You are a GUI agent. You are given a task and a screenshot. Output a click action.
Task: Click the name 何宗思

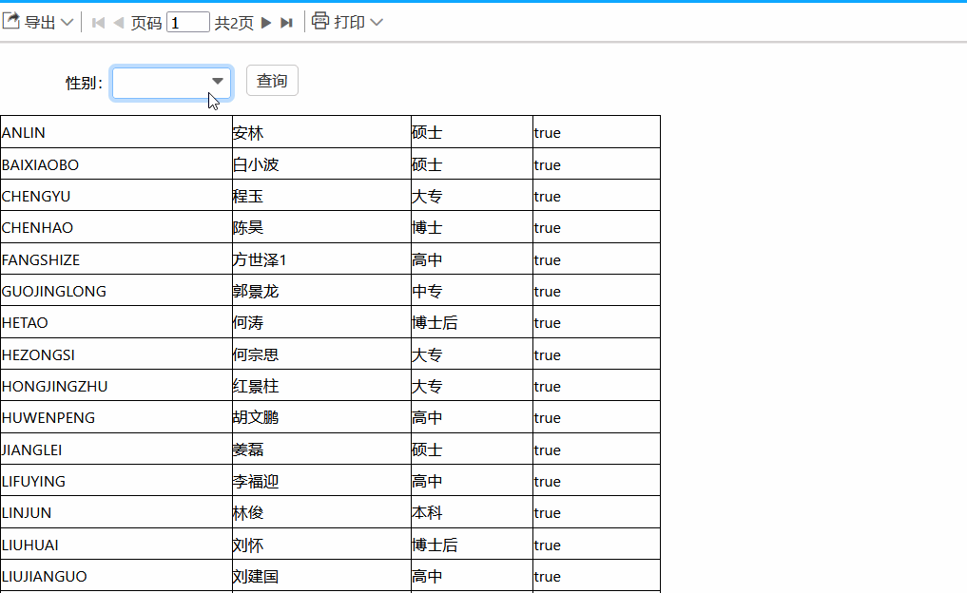256,354
